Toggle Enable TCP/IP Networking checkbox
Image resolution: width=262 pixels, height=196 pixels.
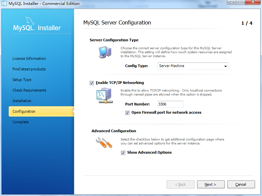(92, 83)
